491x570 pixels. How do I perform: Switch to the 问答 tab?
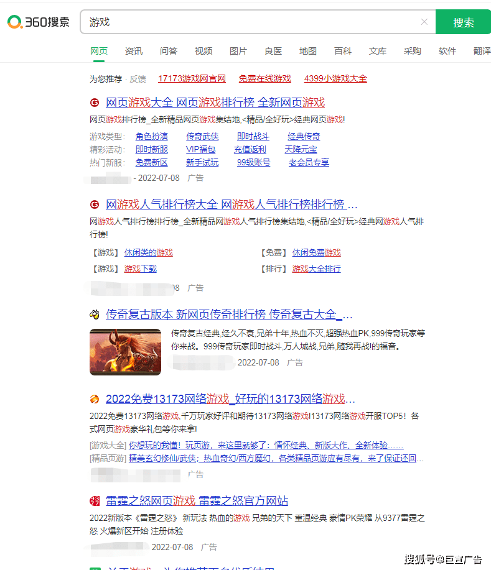click(x=169, y=51)
